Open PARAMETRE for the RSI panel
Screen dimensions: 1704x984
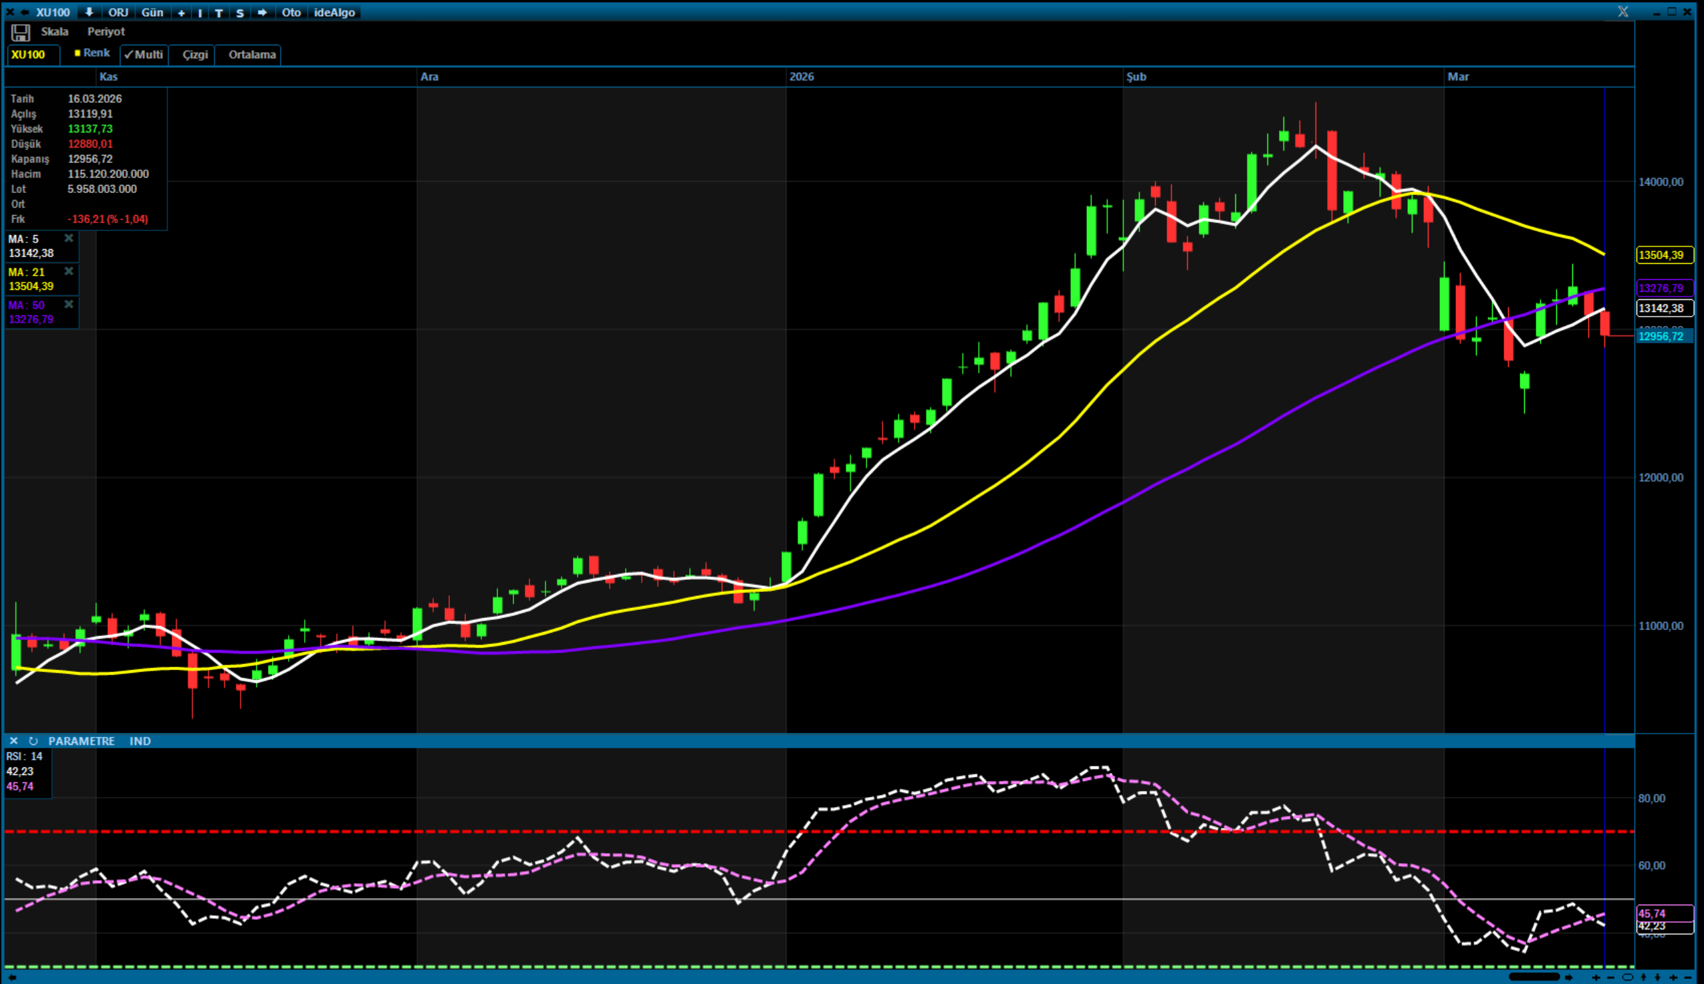81,741
